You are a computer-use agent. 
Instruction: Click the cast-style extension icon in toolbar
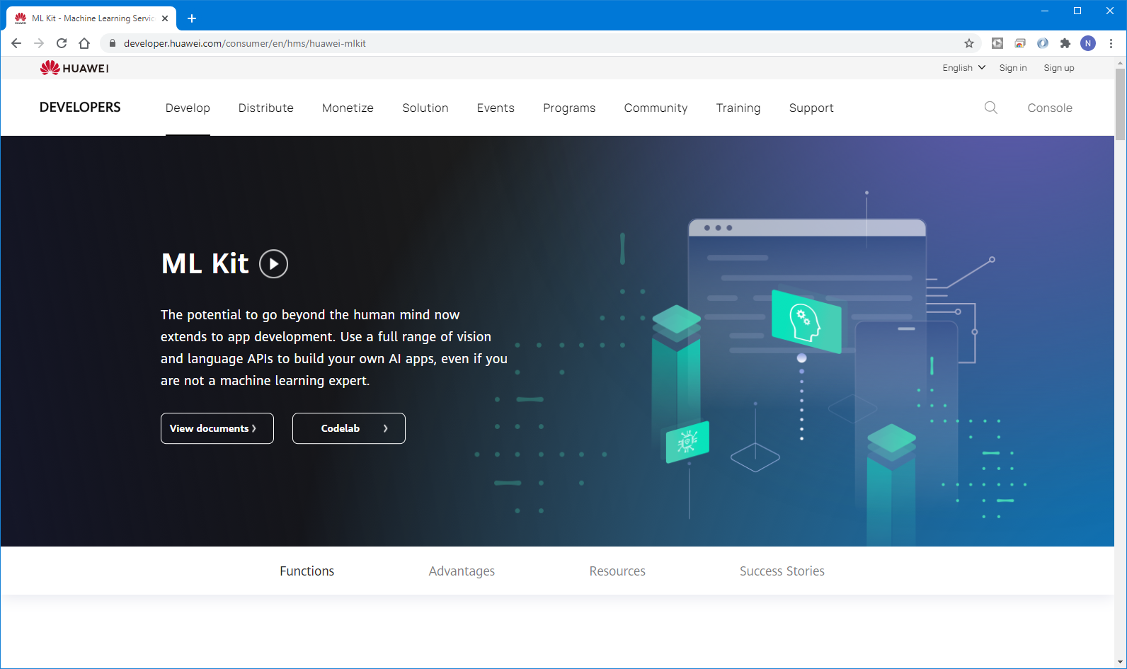pos(1020,43)
